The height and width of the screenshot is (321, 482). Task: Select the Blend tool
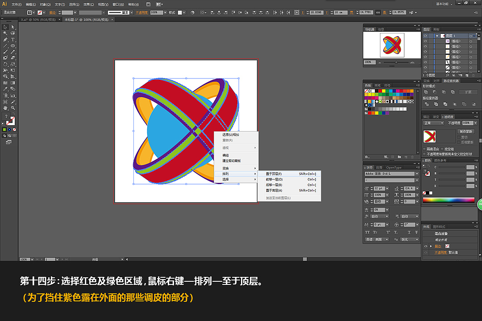[x=13, y=89]
